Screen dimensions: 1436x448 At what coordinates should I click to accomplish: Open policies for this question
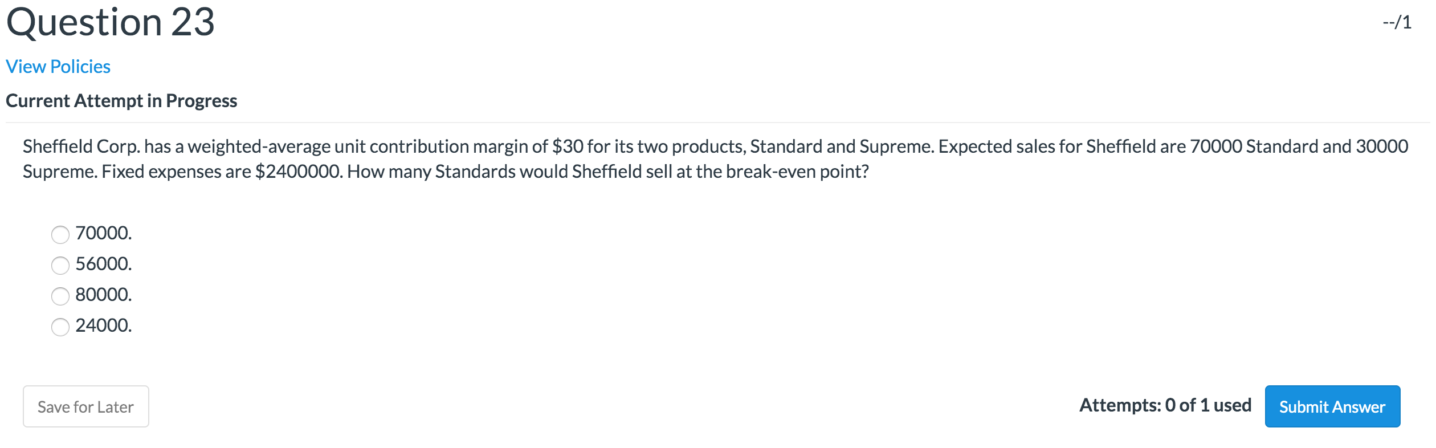click(58, 66)
